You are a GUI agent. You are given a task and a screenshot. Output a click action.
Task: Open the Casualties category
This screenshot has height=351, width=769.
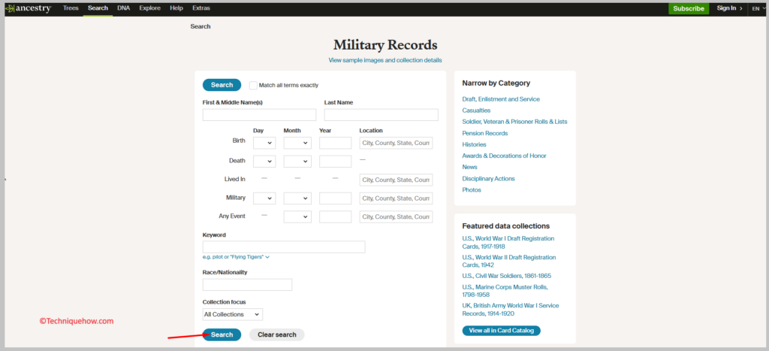(476, 110)
